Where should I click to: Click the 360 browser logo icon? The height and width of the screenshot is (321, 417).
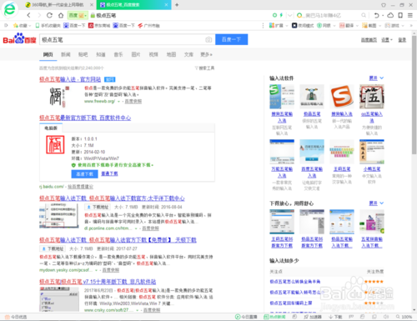(10, 9)
